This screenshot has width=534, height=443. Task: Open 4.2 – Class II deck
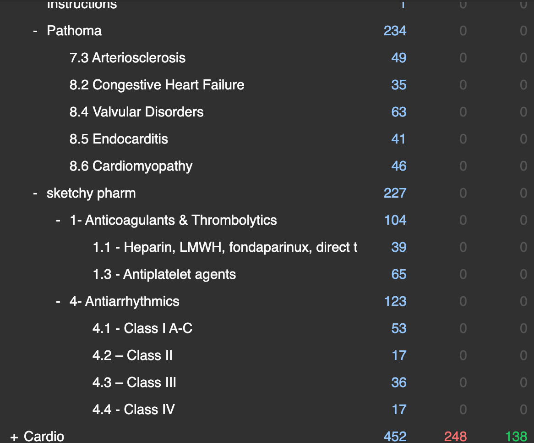click(132, 356)
